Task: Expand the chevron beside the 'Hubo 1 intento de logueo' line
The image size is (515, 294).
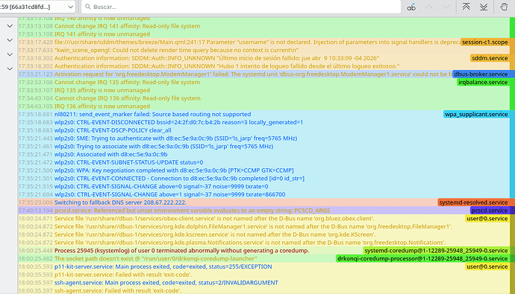Action: 10,68
